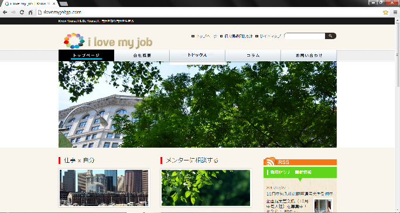Viewport: 400px width, 213px height.
Task: Click the browser forward arrow
Action: click(x=13, y=12)
